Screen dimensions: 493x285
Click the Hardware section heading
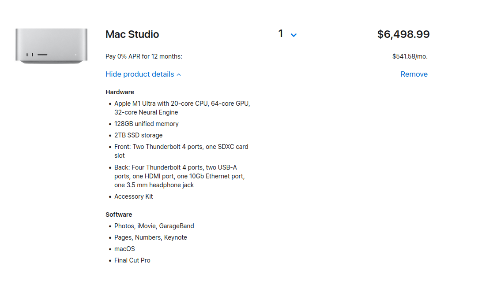point(120,92)
